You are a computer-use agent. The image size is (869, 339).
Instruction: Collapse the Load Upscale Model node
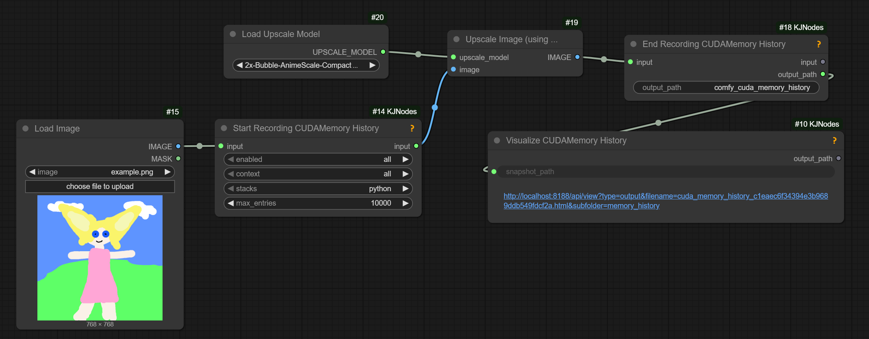click(x=233, y=34)
